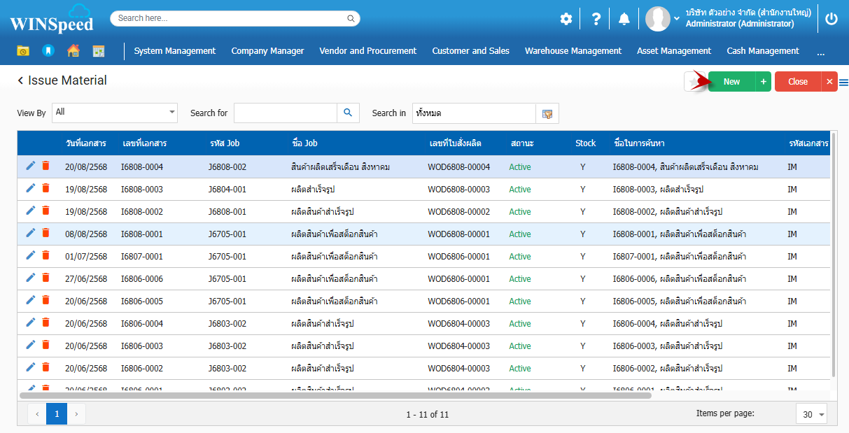Open the Customer and Sales menu
Screen dimensions: 849x433
470,51
